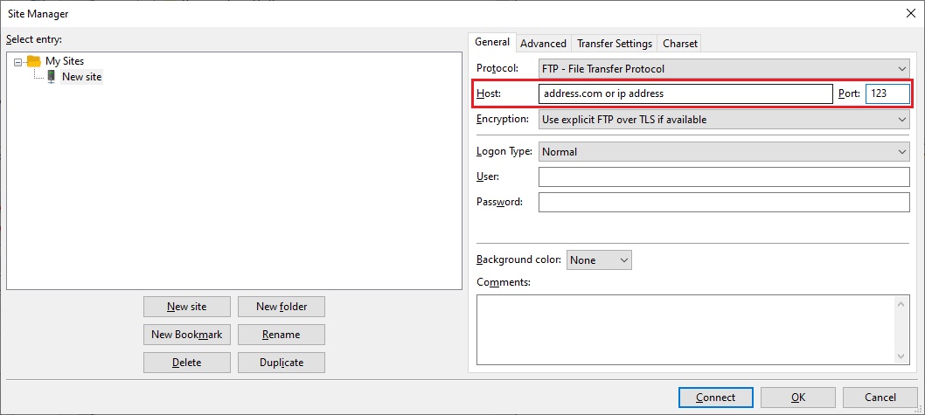Click the Port number field
Viewport: 925px width, 415px height.
click(x=887, y=93)
